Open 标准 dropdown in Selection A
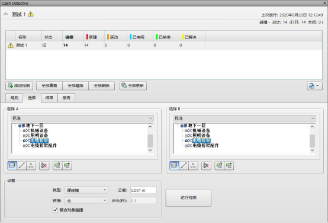 (82, 119)
